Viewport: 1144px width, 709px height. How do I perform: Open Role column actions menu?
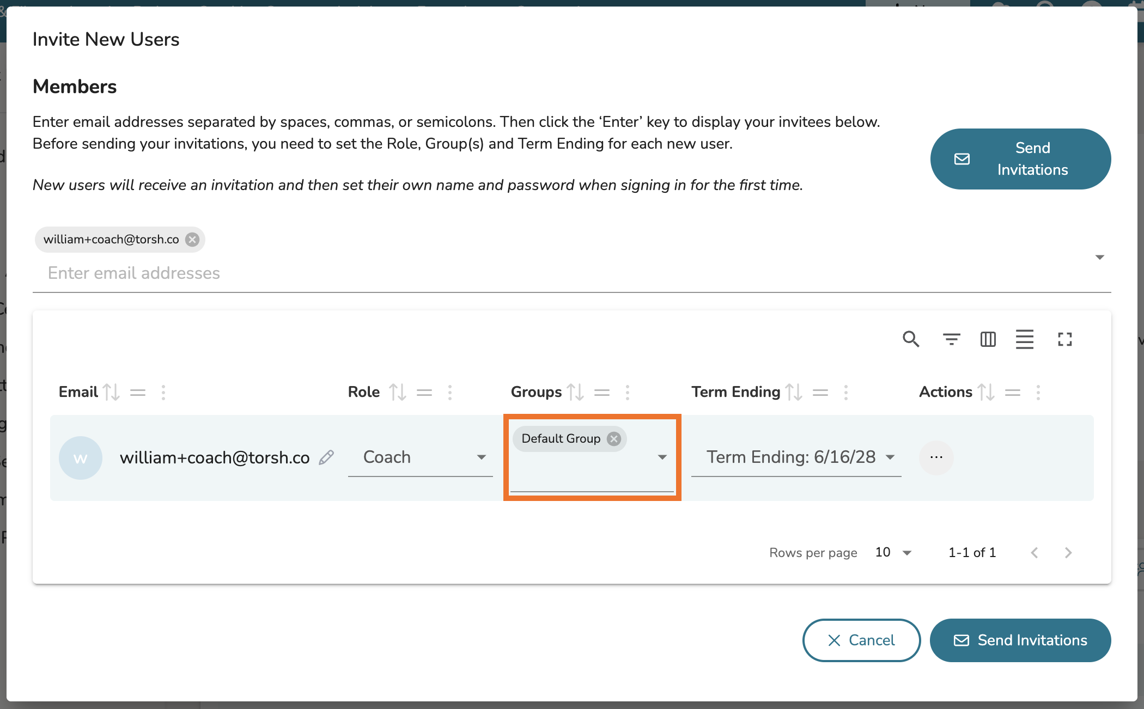tap(450, 392)
